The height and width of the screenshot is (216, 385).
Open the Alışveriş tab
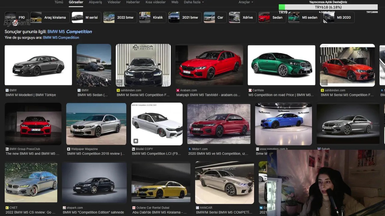pyautogui.click(x=95, y=2)
